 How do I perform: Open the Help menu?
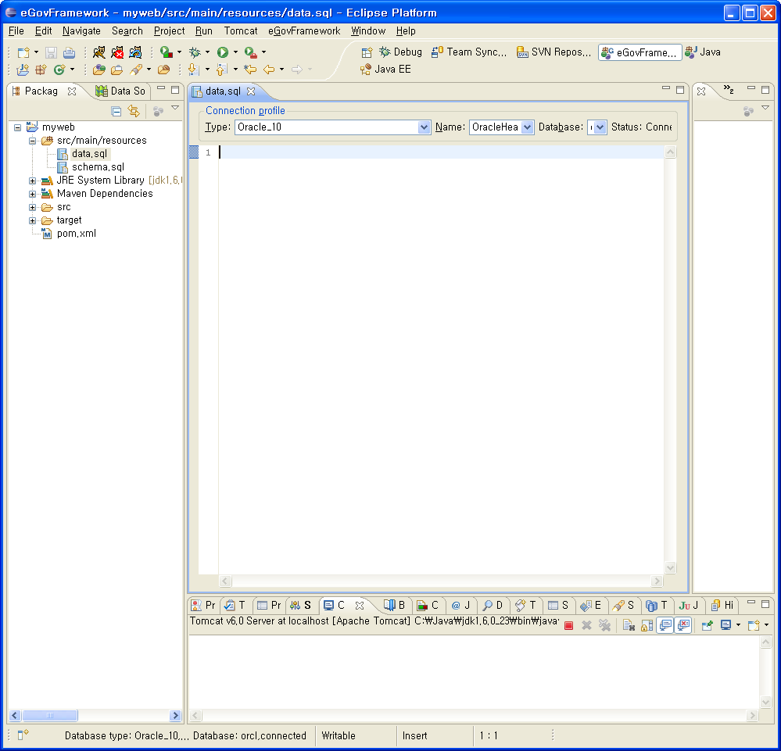click(406, 31)
